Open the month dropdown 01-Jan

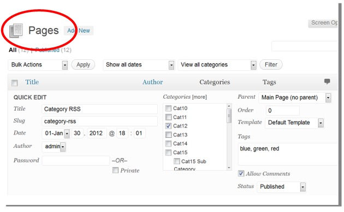coord(56,134)
